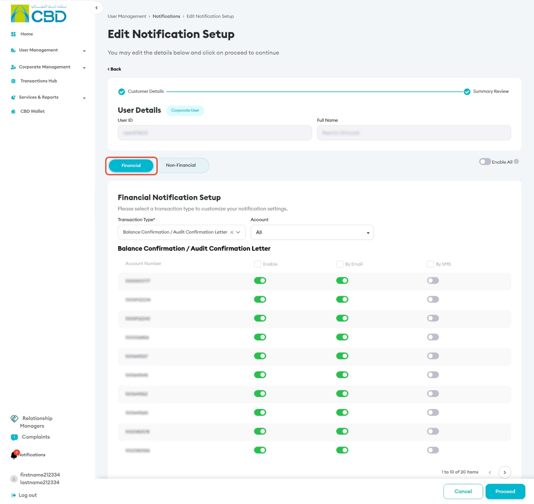
Task: Toggle Enable switch in second account row
Action: [x=260, y=299]
